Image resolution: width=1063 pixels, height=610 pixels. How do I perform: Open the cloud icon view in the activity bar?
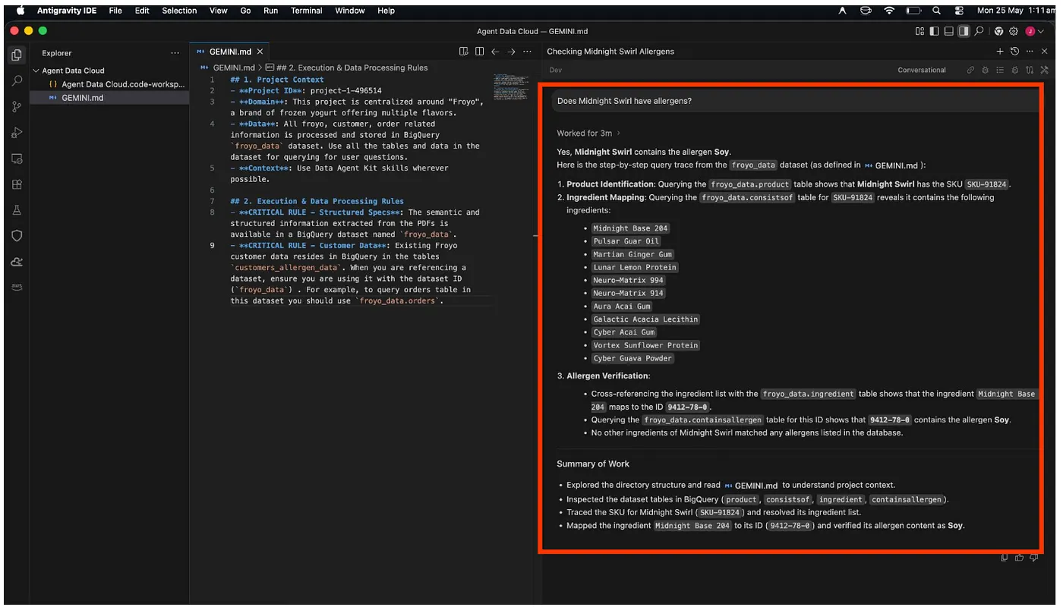click(x=17, y=262)
